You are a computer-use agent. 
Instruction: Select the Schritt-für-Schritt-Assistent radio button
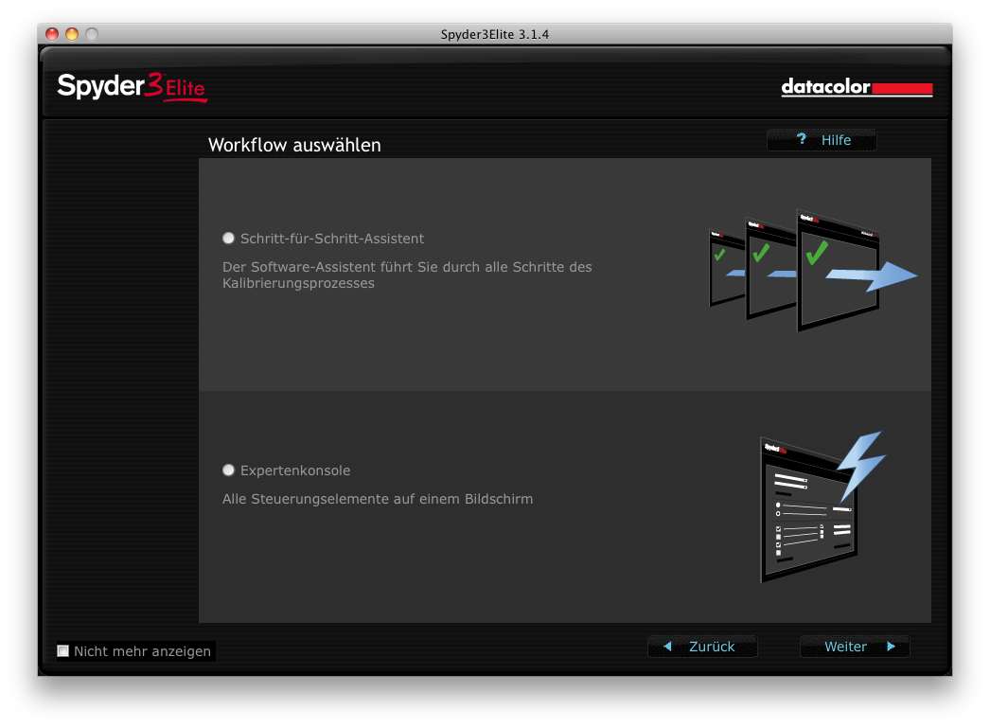click(x=228, y=239)
